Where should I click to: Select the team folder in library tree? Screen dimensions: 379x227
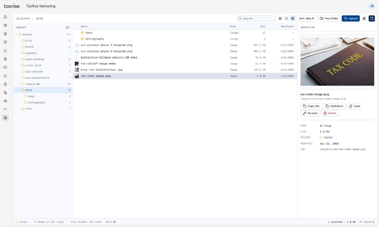[x=43, y=109]
